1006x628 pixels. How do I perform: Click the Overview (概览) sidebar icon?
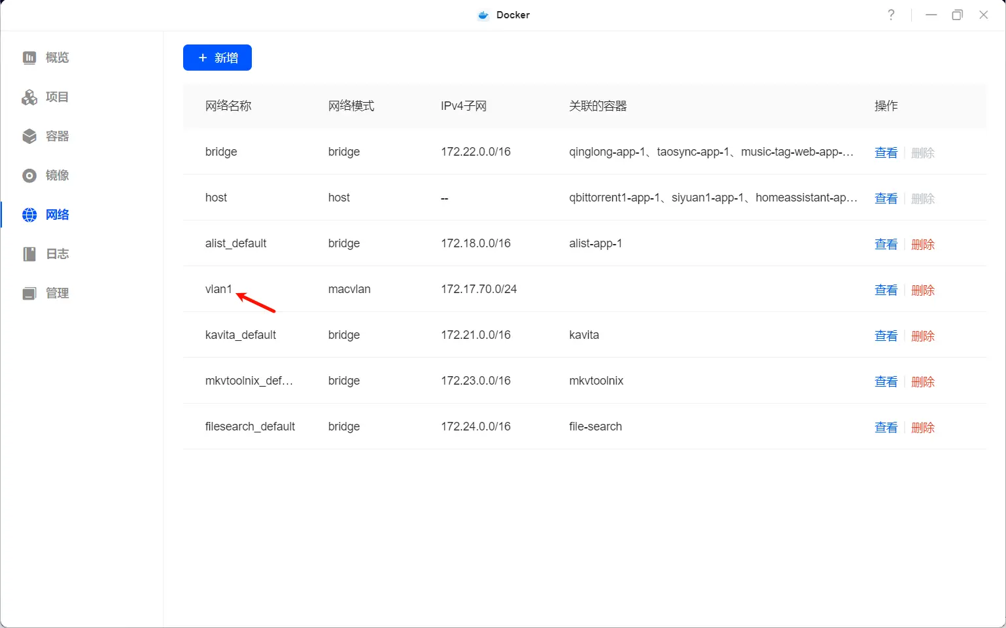29,58
